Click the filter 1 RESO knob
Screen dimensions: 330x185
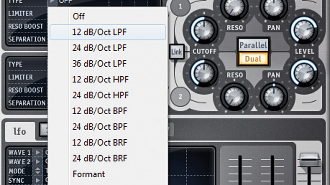(x=234, y=8)
